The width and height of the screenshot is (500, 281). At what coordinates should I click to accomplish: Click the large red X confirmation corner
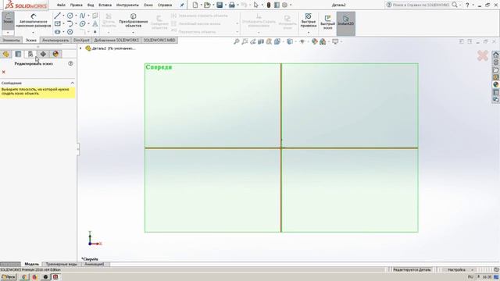(483, 55)
